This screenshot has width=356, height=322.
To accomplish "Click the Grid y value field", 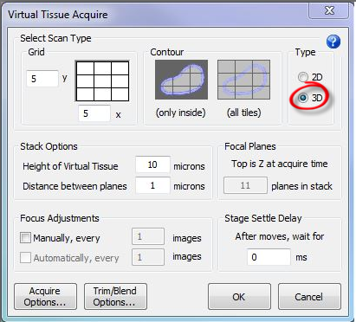I will (x=42, y=79).
